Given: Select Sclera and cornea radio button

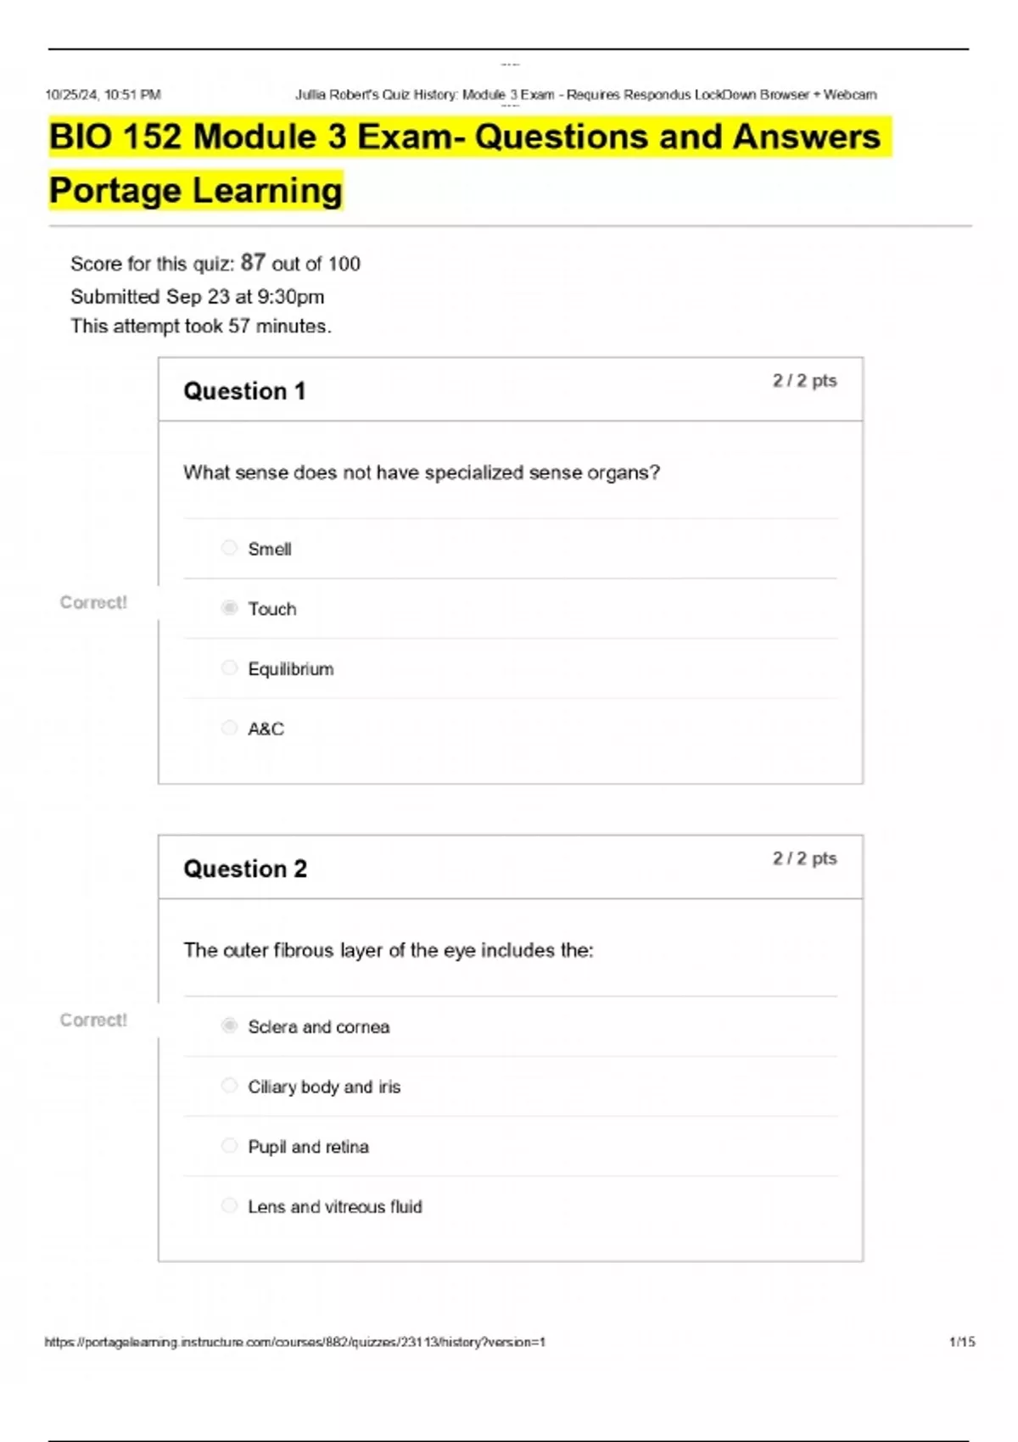Looking at the screenshot, I should point(229,1026).
